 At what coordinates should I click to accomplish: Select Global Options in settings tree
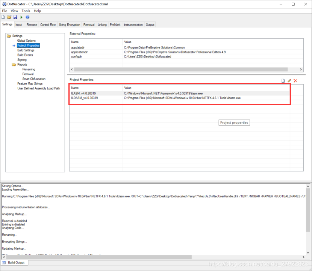point(26,41)
